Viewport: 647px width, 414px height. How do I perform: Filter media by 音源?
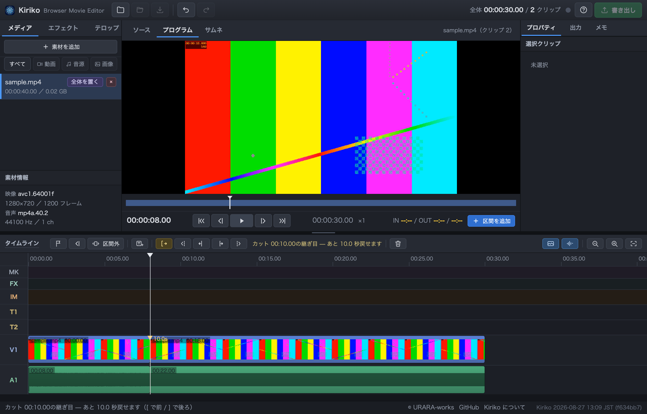(x=75, y=64)
